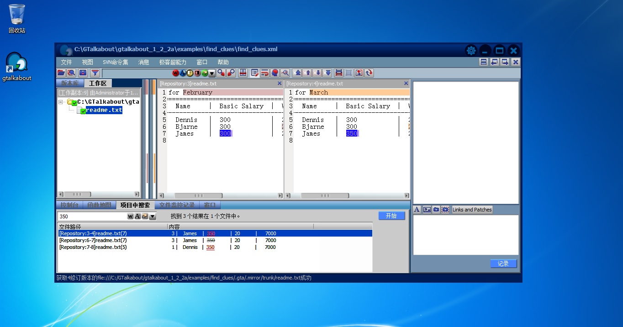
Task: Switch to the 文件监控记录 tab
Action: (x=177, y=205)
